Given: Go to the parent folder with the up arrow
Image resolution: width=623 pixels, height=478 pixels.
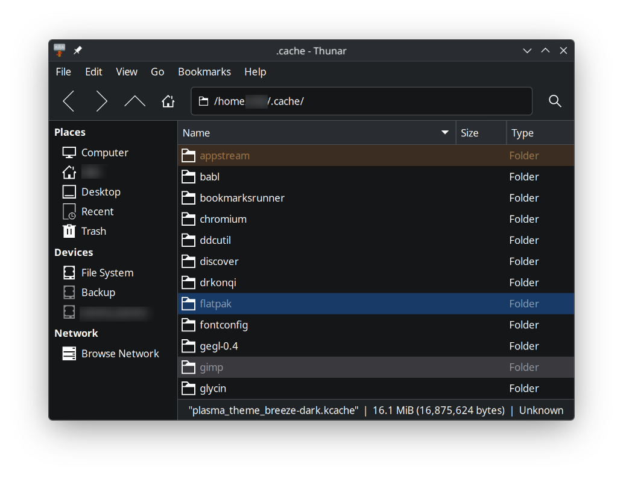Looking at the screenshot, I should (x=134, y=101).
